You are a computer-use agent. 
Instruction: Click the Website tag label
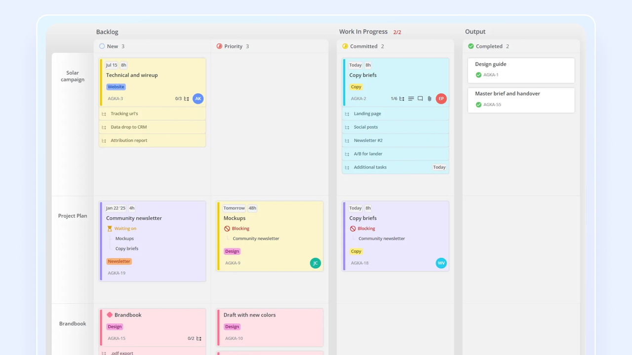pyautogui.click(x=116, y=87)
